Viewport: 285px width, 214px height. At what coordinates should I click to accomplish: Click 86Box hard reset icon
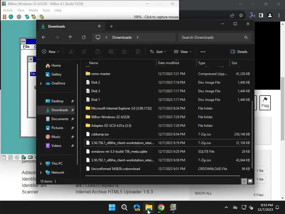click(11, 17)
